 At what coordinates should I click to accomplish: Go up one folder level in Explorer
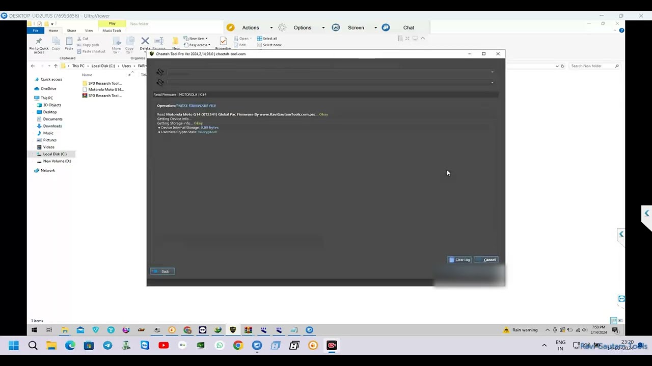pos(56,66)
